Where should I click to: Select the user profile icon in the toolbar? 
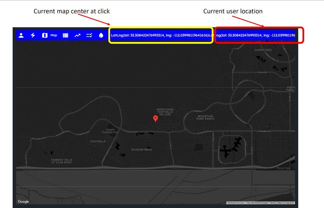click(21, 35)
